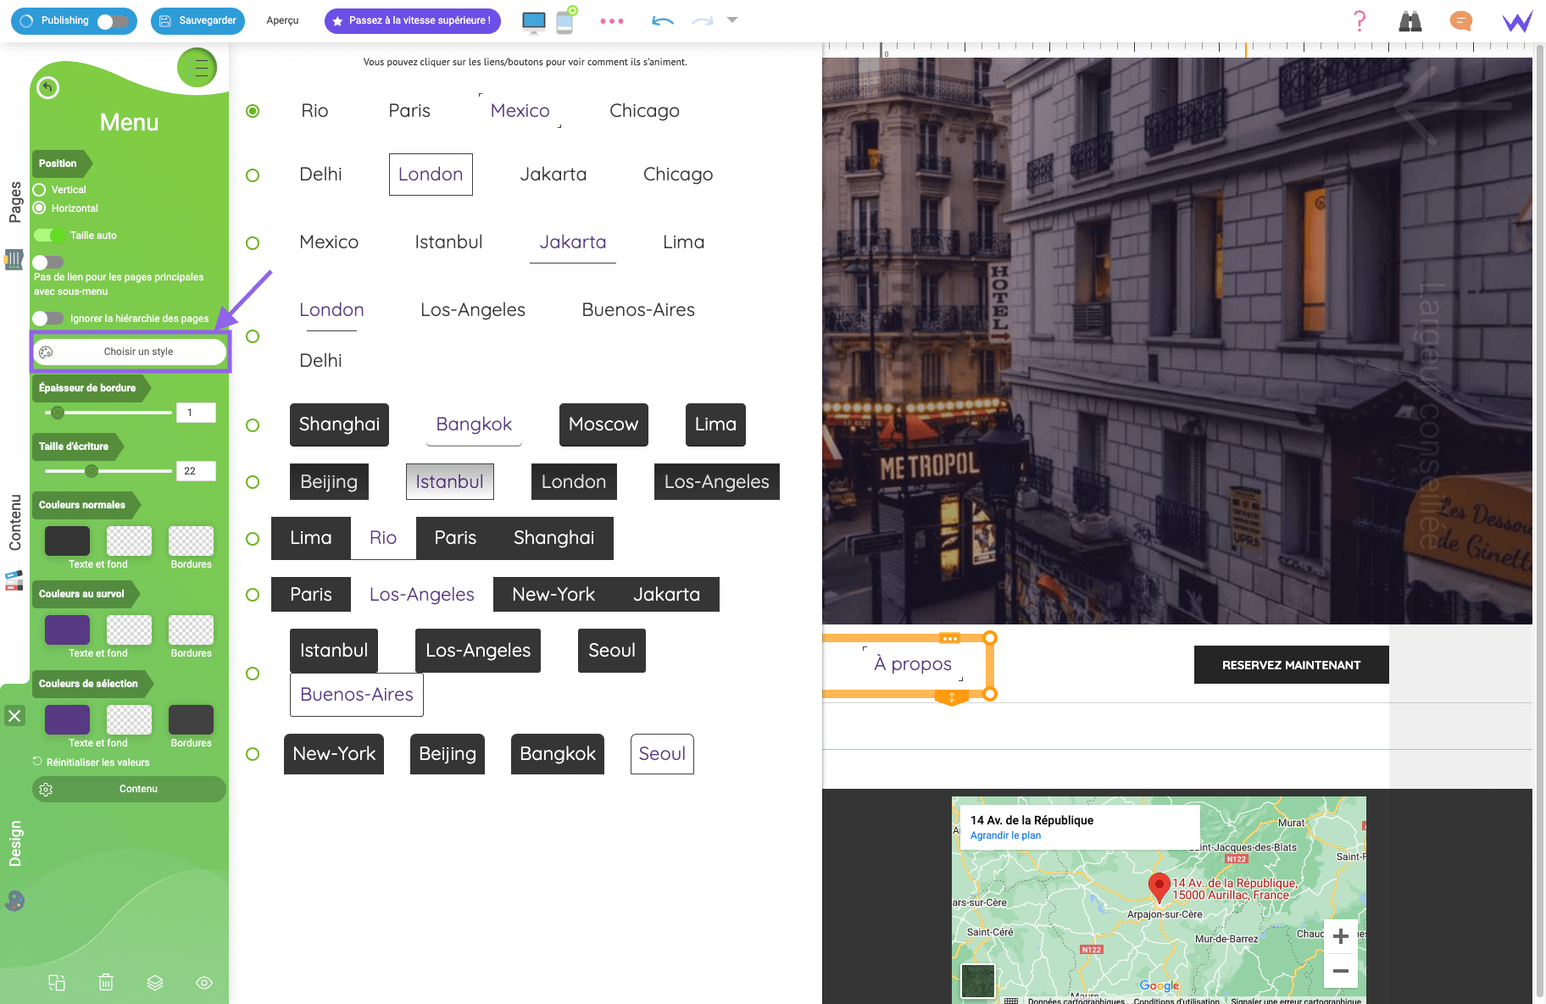Open 'Agrandir le plan' map link

pyautogui.click(x=1005, y=835)
